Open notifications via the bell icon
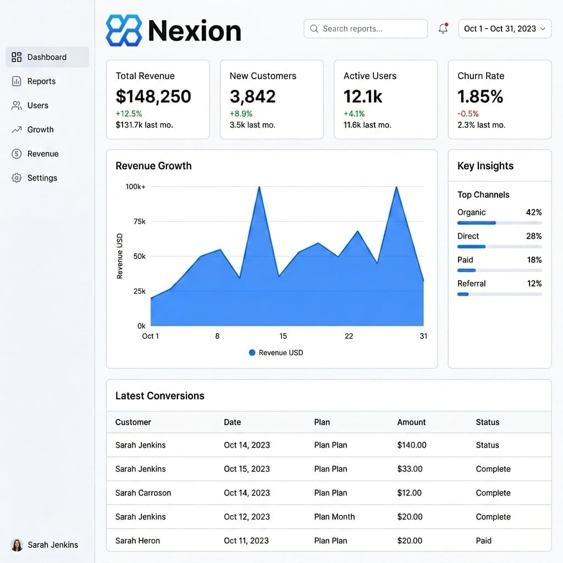This screenshot has height=563, width=563. click(x=444, y=29)
